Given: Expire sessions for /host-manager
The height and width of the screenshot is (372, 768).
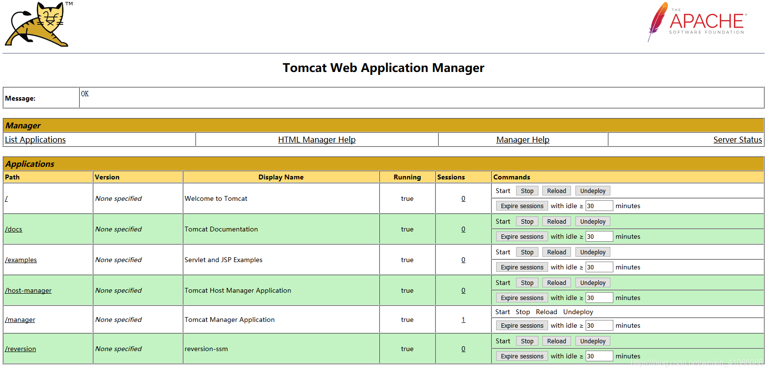Looking at the screenshot, I should 522,298.
